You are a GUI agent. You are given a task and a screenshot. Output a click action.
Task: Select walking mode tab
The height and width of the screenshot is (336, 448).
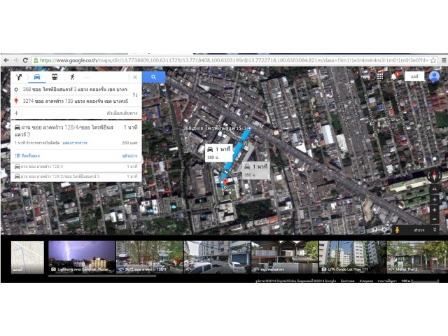click(72, 77)
